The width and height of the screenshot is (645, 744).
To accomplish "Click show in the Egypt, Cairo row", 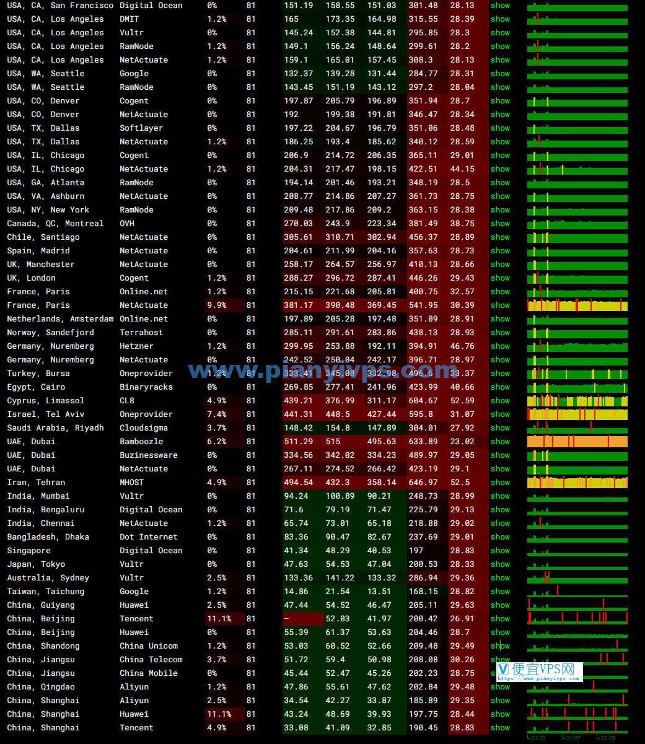I will (x=500, y=387).
